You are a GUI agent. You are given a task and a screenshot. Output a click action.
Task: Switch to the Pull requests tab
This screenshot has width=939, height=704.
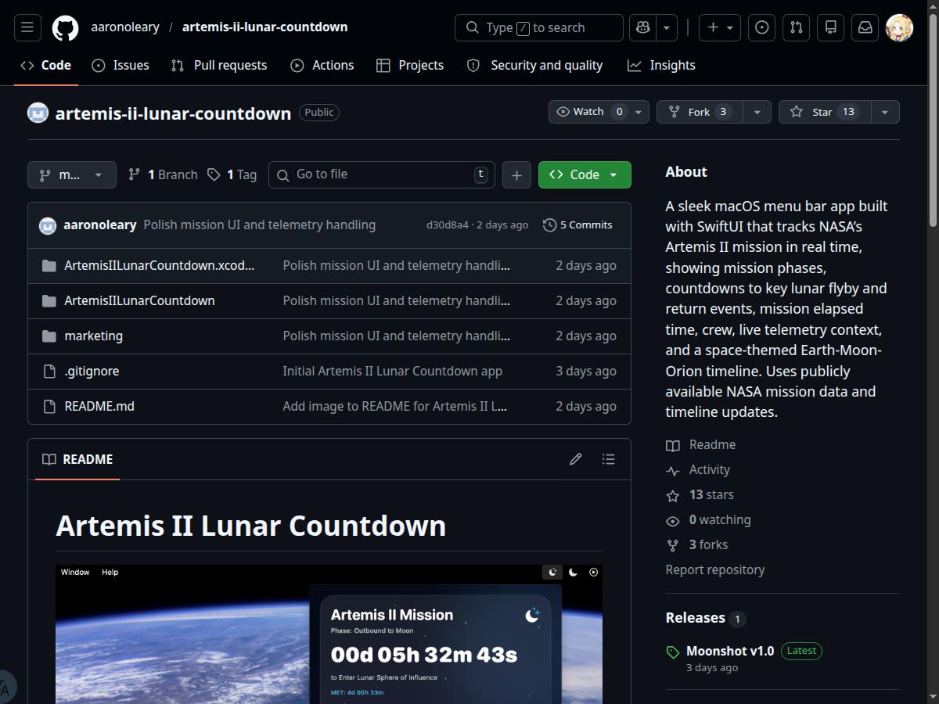219,65
